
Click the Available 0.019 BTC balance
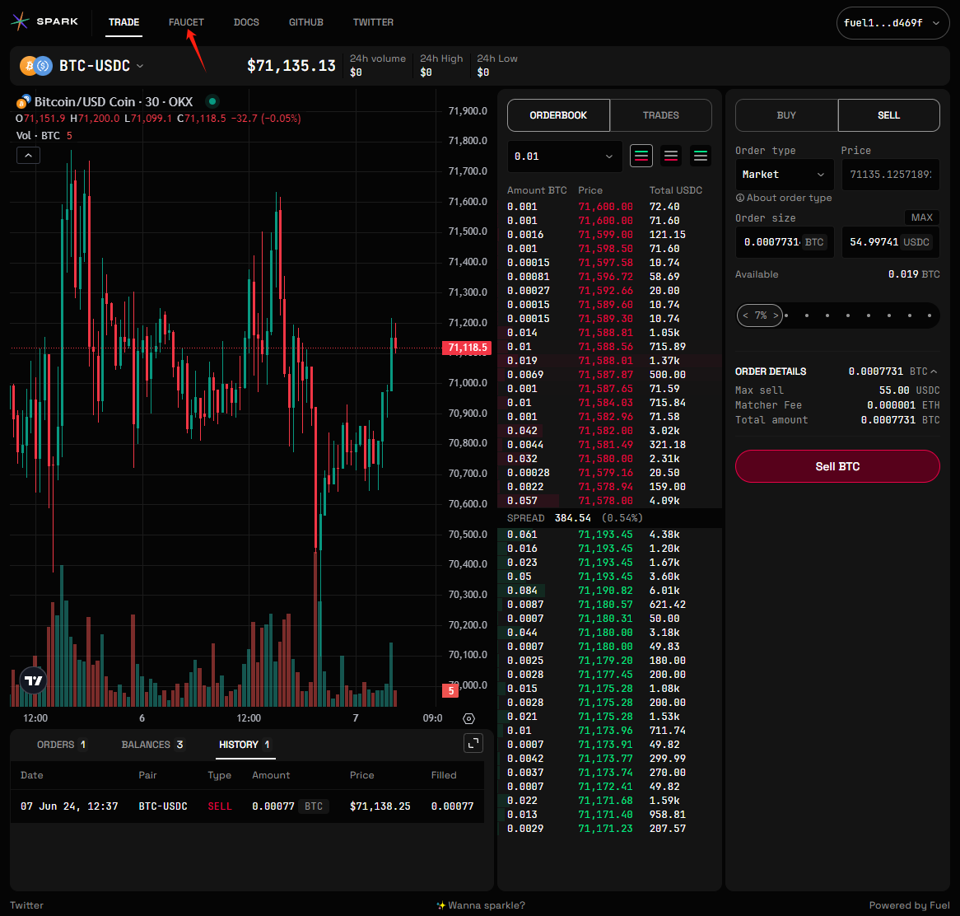click(x=837, y=273)
